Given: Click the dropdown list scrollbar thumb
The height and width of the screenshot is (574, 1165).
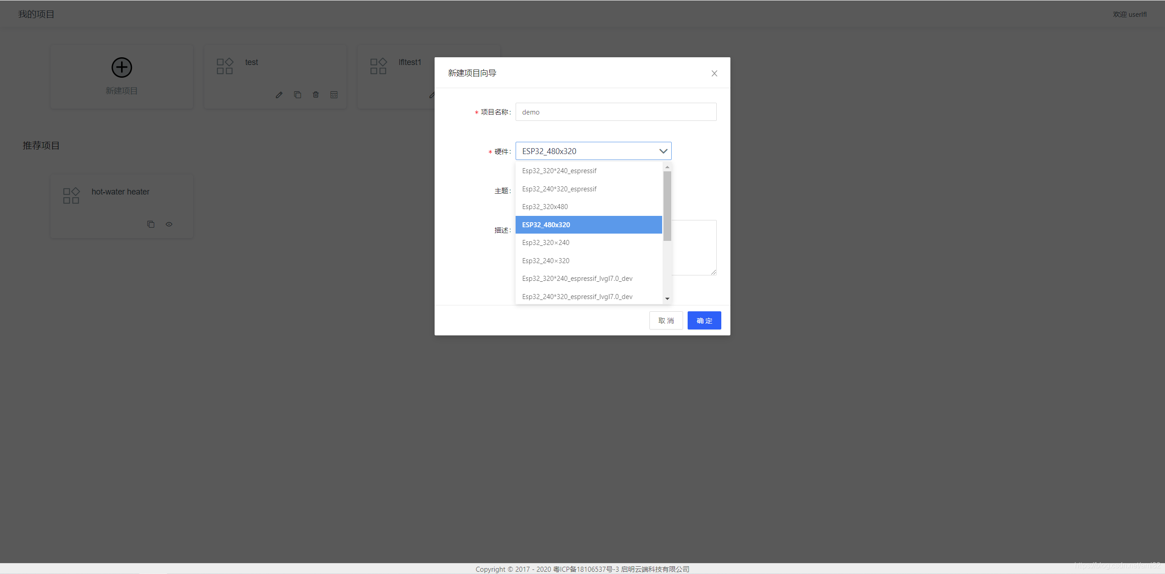Looking at the screenshot, I should coord(667,206).
